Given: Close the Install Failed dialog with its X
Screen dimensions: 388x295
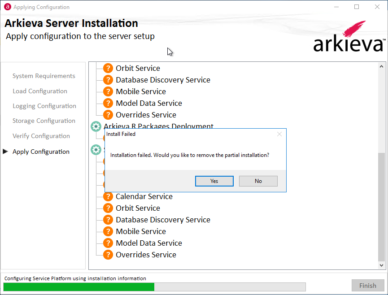Looking at the screenshot, I should 279,134.
